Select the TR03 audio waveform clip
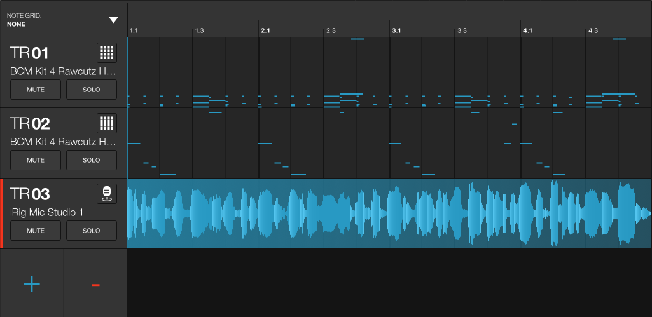The image size is (652, 317). click(x=389, y=213)
